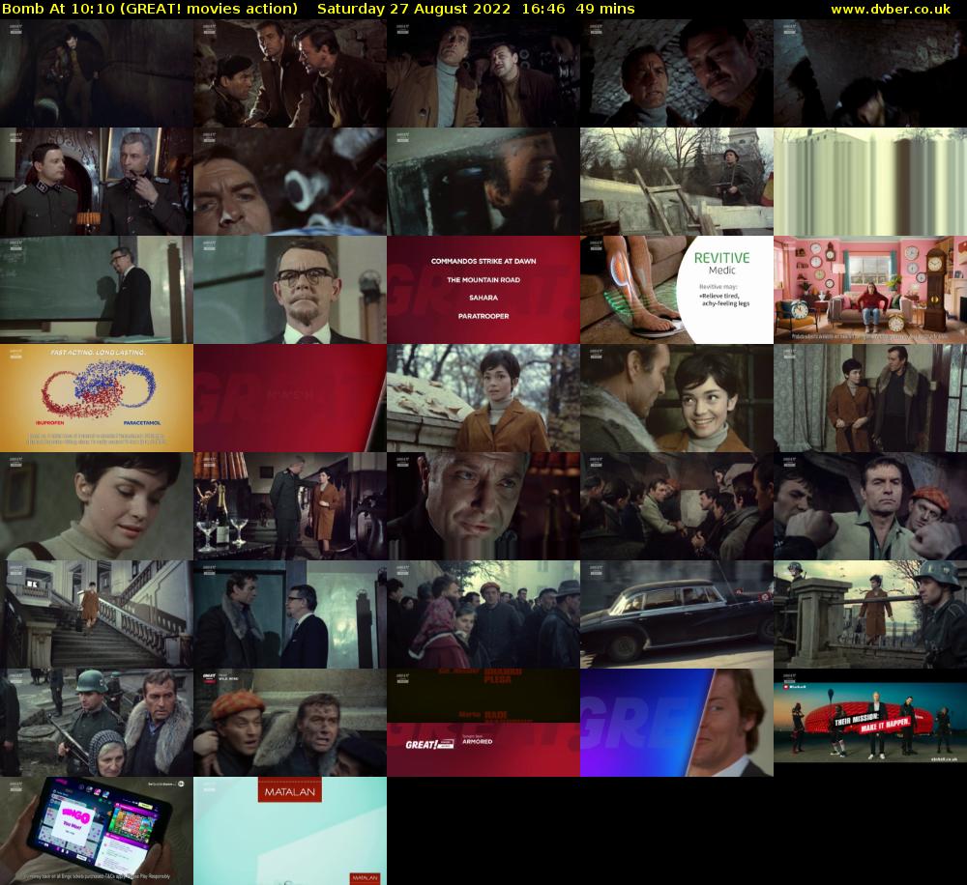Select thumbnail of man writing at blackboard
967x885 pixels.
pyautogui.click(x=96, y=290)
